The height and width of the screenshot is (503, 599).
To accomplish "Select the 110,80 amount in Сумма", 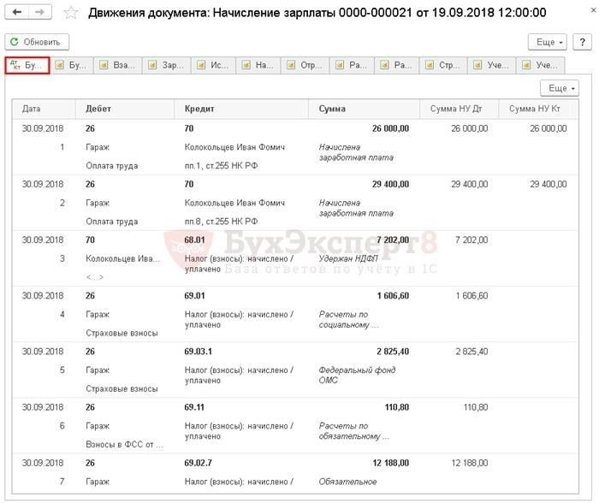I will [x=396, y=407].
